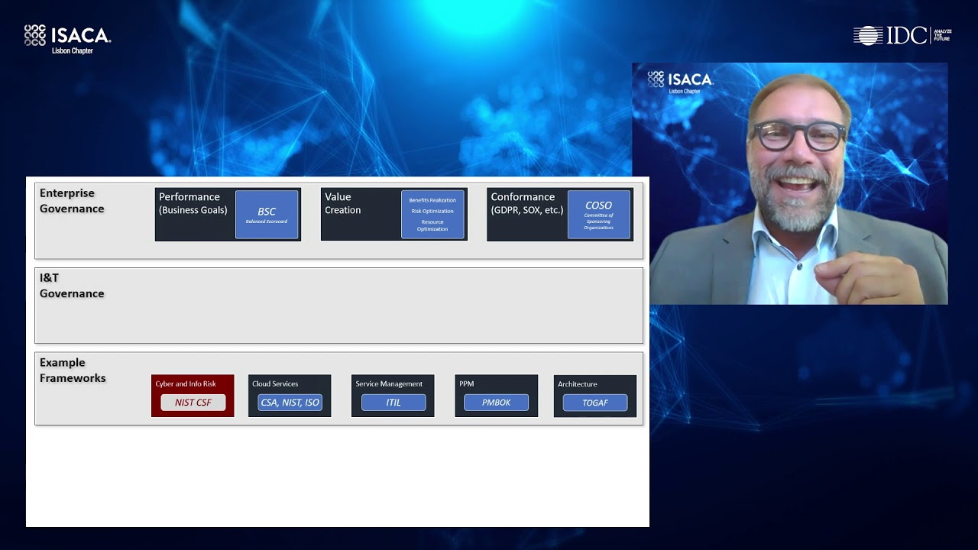The height and width of the screenshot is (550, 978).
Task: Click the Performance (Business Goals) text
Action: tap(193, 203)
